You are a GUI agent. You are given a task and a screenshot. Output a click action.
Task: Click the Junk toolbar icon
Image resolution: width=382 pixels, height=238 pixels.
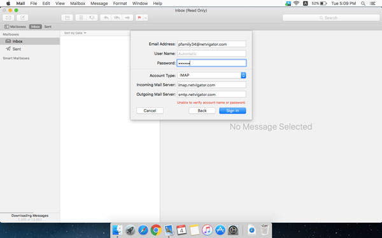pos(92,18)
